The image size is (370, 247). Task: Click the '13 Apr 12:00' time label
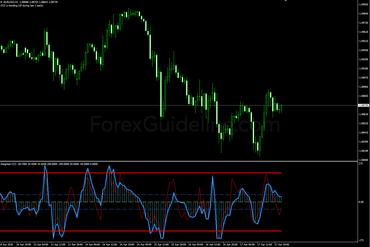pos(58,245)
